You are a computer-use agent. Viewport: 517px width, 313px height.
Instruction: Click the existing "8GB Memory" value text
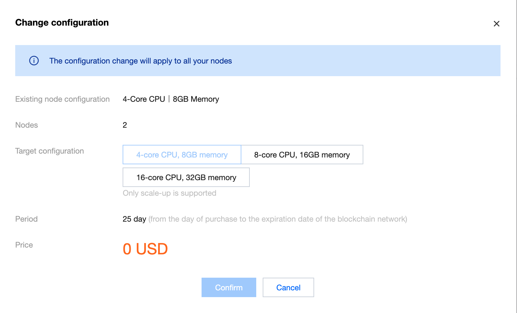(196, 99)
